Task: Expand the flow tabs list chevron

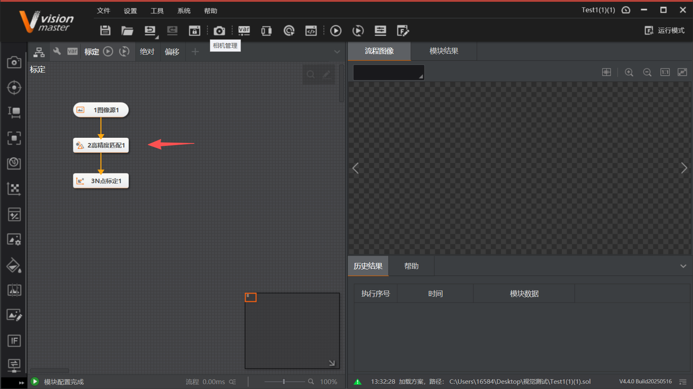Action: 337,52
